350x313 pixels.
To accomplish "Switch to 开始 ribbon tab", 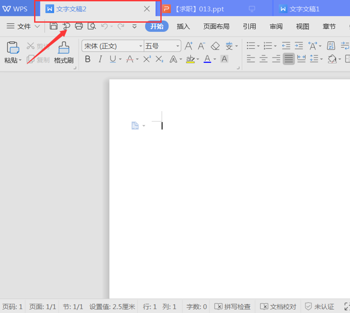I will (x=157, y=27).
